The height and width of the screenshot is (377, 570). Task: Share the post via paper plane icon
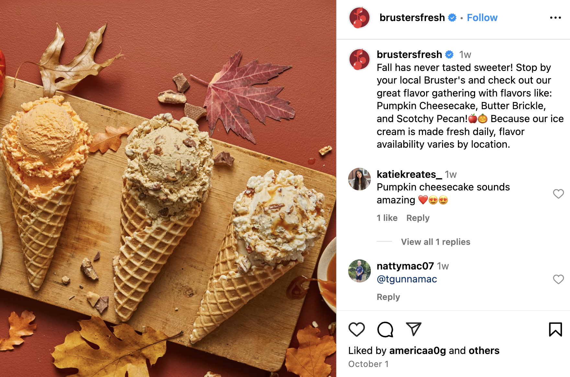pyautogui.click(x=414, y=329)
